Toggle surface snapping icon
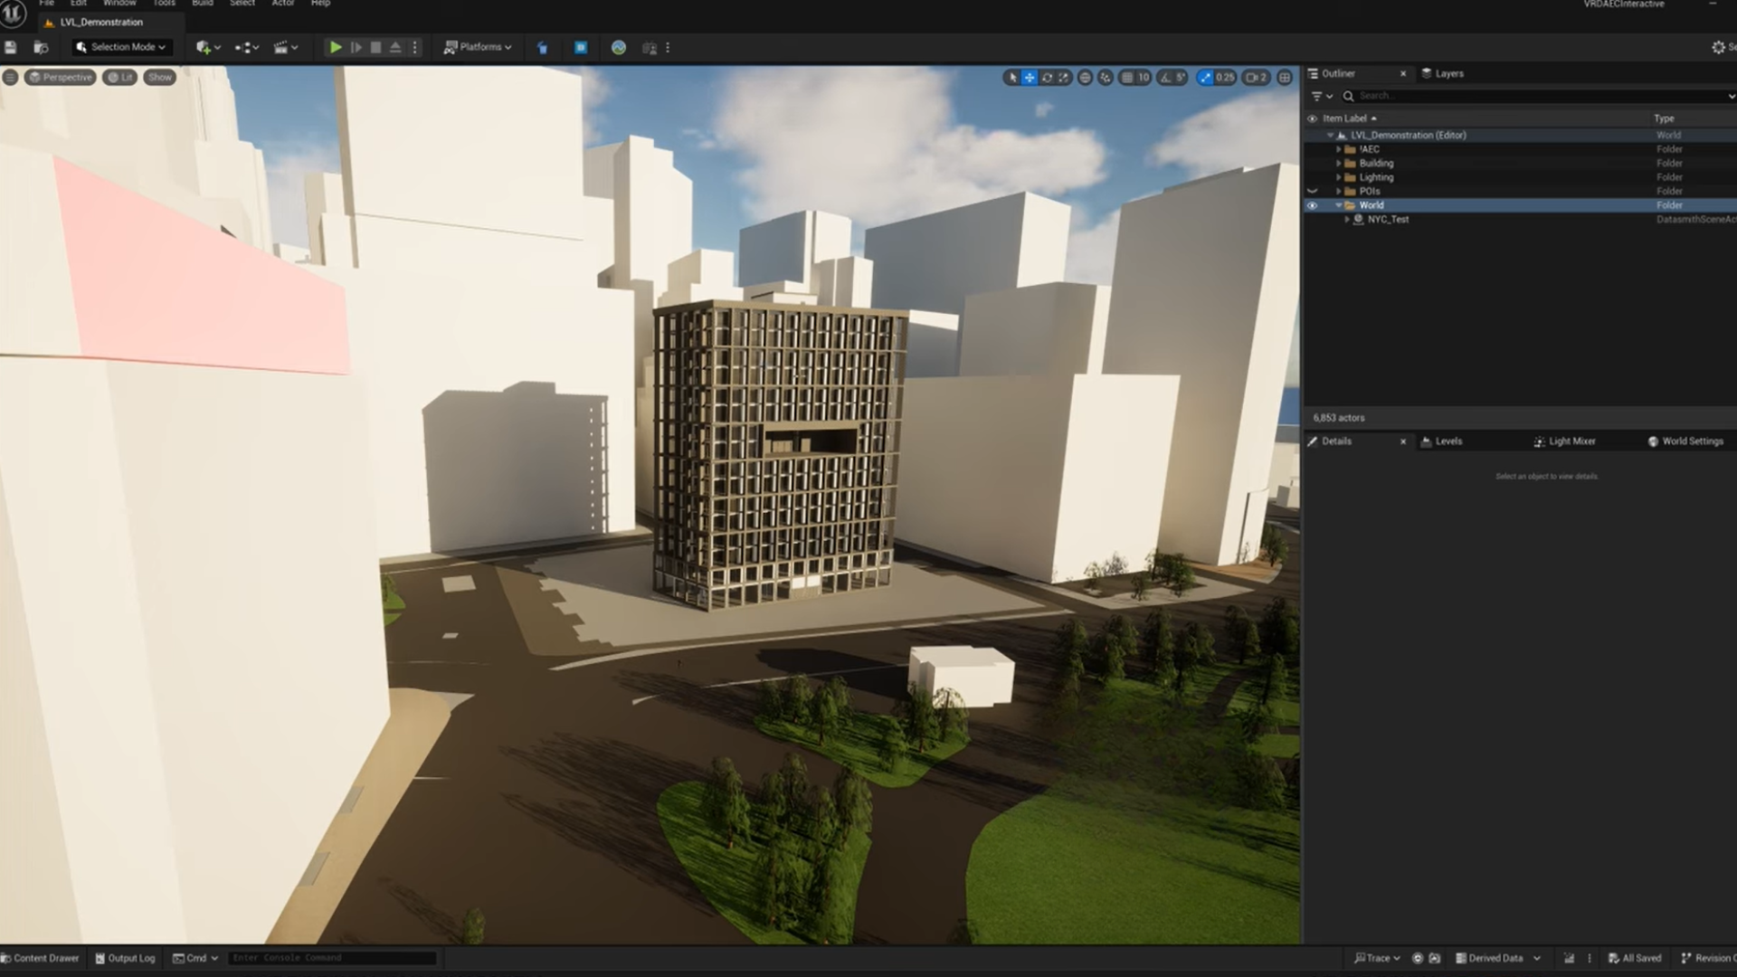The width and height of the screenshot is (1737, 977). (x=1105, y=78)
